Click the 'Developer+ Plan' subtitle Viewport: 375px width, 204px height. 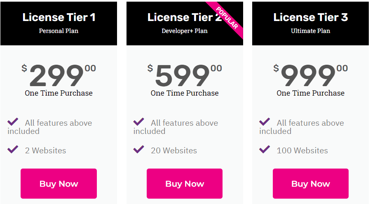pyautogui.click(x=185, y=31)
